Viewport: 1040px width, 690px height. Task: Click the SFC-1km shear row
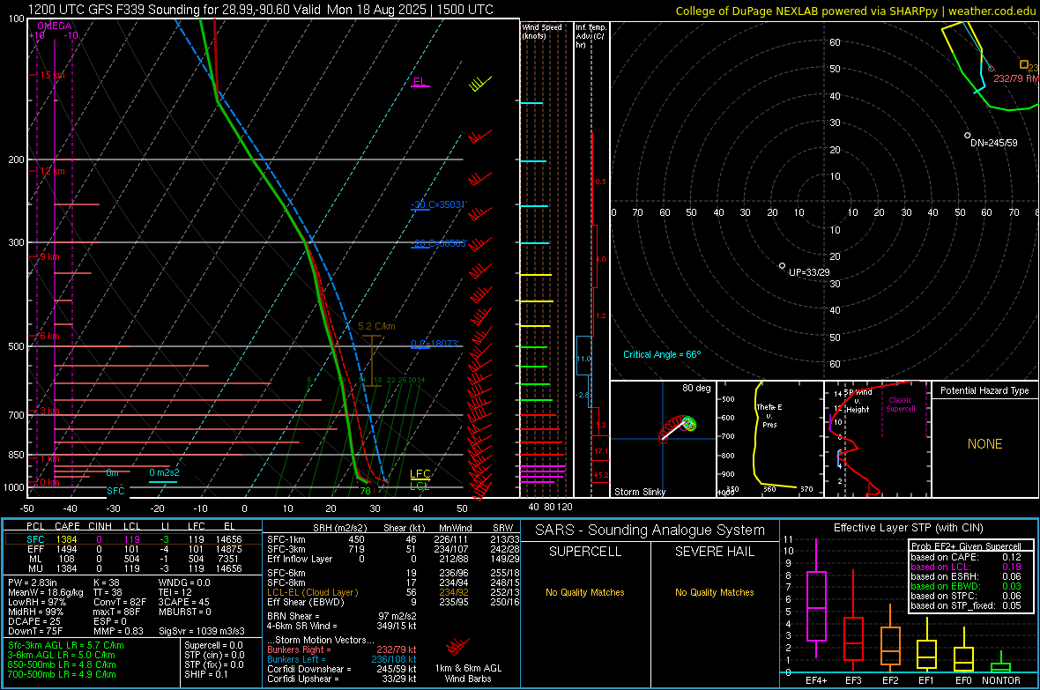393,539
